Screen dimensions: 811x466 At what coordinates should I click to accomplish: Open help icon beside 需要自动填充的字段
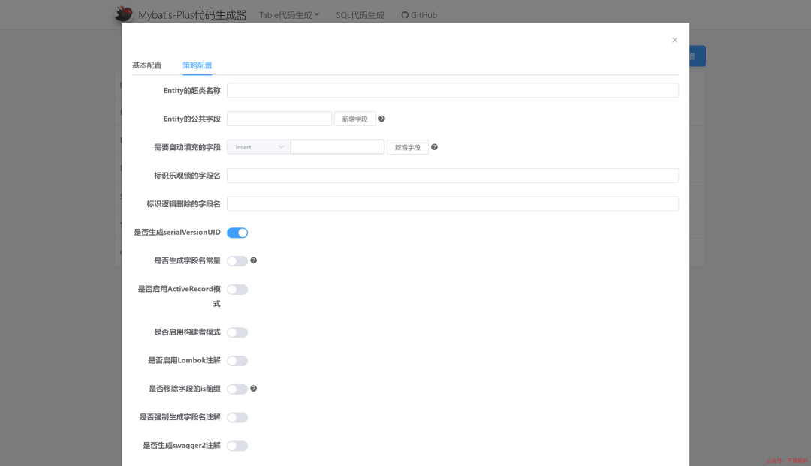pos(434,146)
